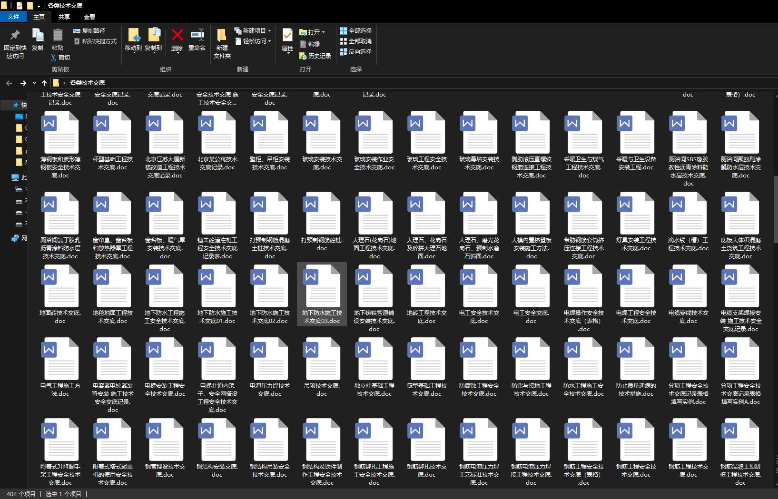Open the Easy access (轻松访问) dropdown
This screenshot has width=778, height=499.
253,41
